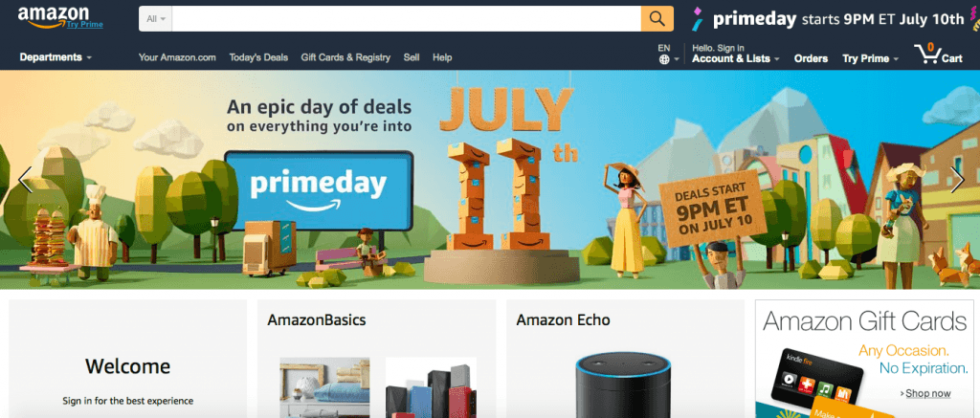Screen dimensions: 980x418
Task: Click the Amazon logo
Action: (52, 16)
